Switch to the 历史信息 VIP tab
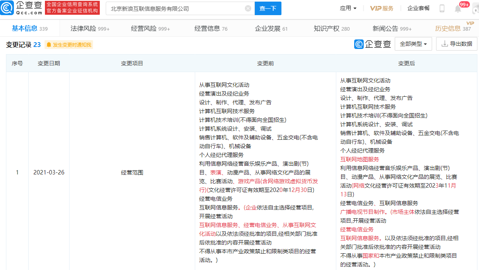 453,28
